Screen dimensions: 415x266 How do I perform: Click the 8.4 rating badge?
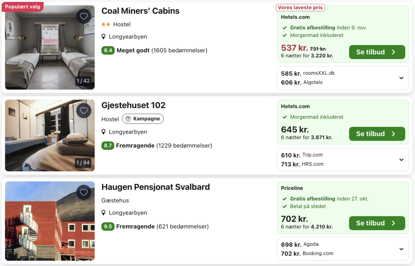pyautogui.click(x=108, y=51)
